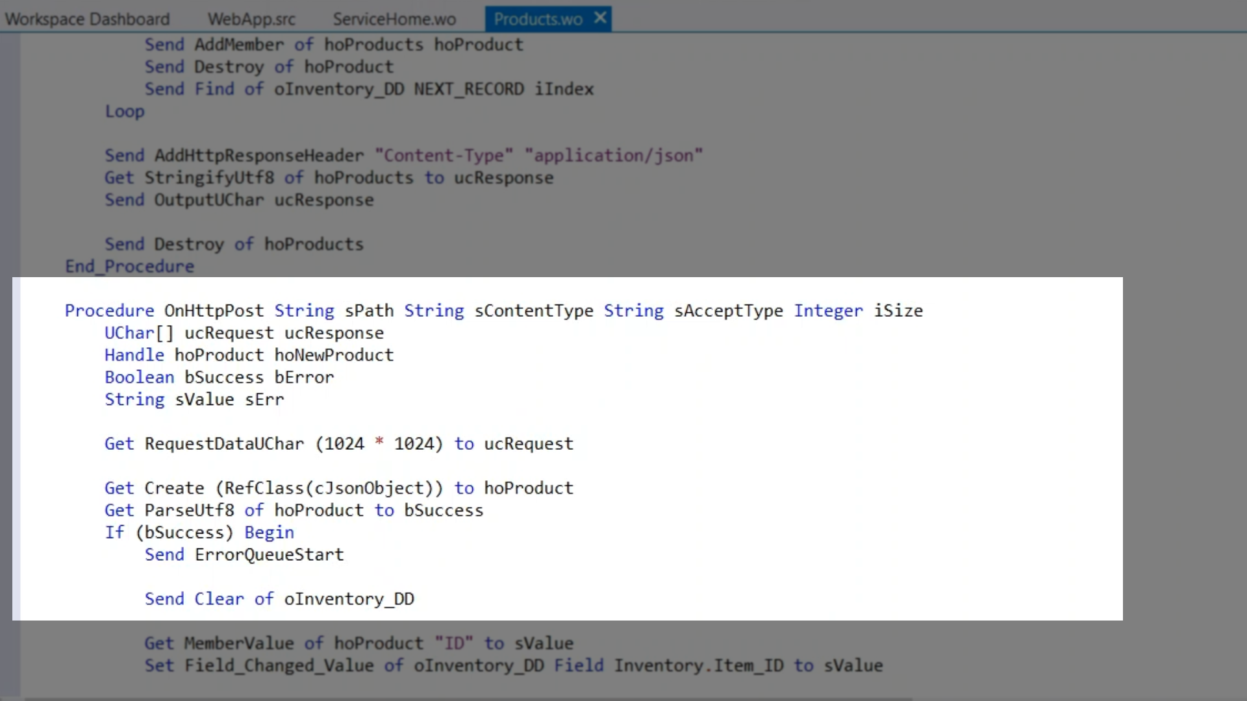Viewport: 1247px width, 701px height.
Task: Select the Products.wo tab
Action: coord(537,19)
